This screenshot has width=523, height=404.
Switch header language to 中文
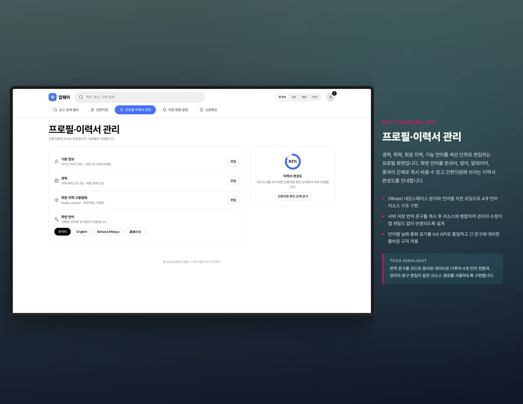(x=315, y=97)
